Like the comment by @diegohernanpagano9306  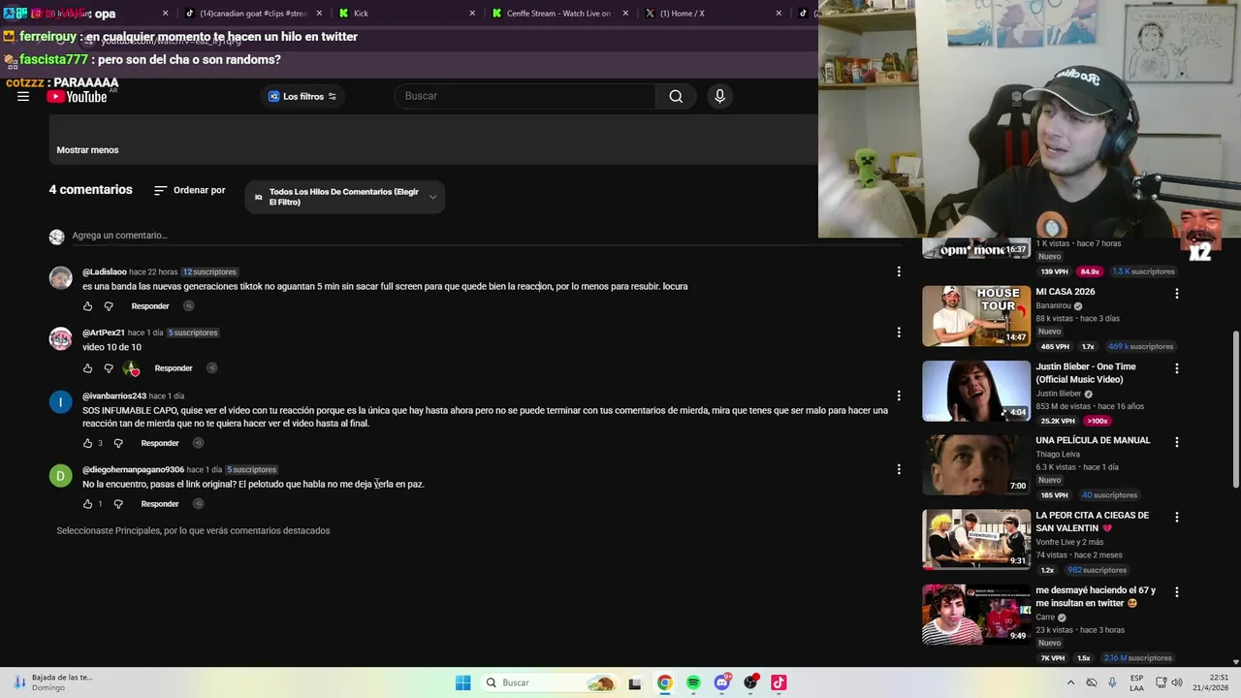pyautogui.click(x=87, y=504)
